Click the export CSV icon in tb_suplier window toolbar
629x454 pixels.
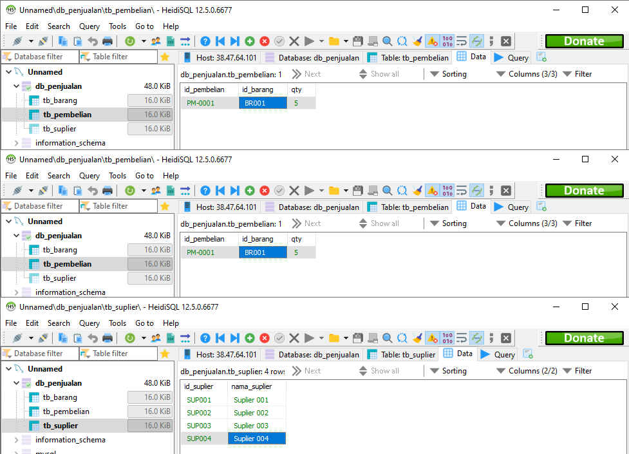coord(171,338)
